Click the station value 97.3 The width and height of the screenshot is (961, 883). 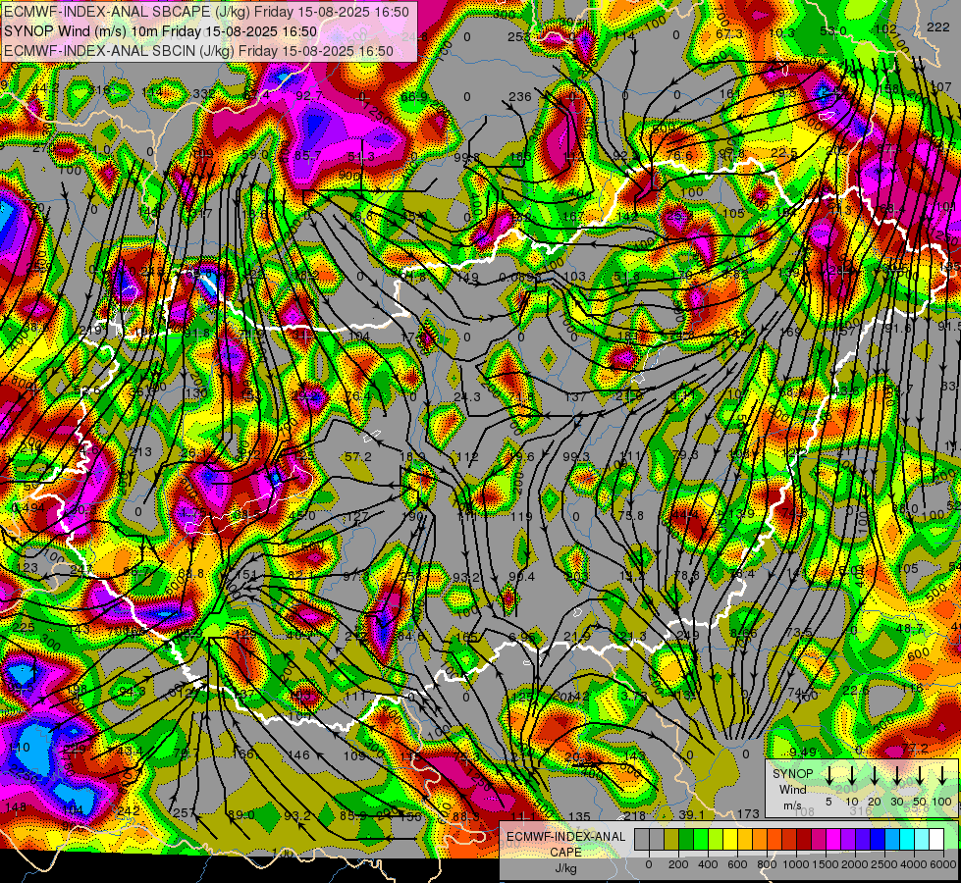356,577
